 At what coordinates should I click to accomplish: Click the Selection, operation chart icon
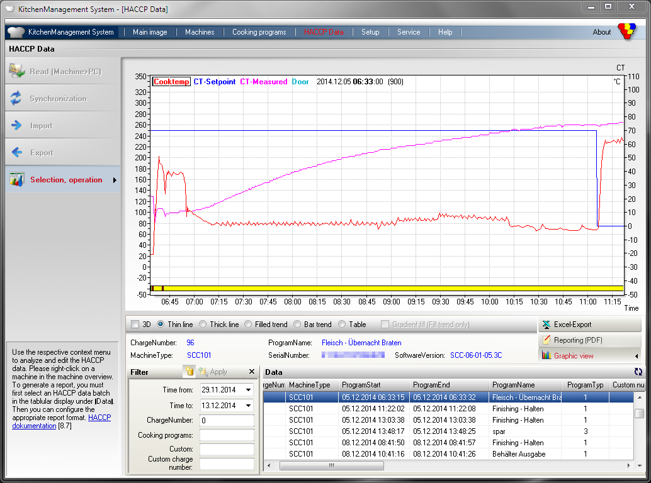[16, 180]
